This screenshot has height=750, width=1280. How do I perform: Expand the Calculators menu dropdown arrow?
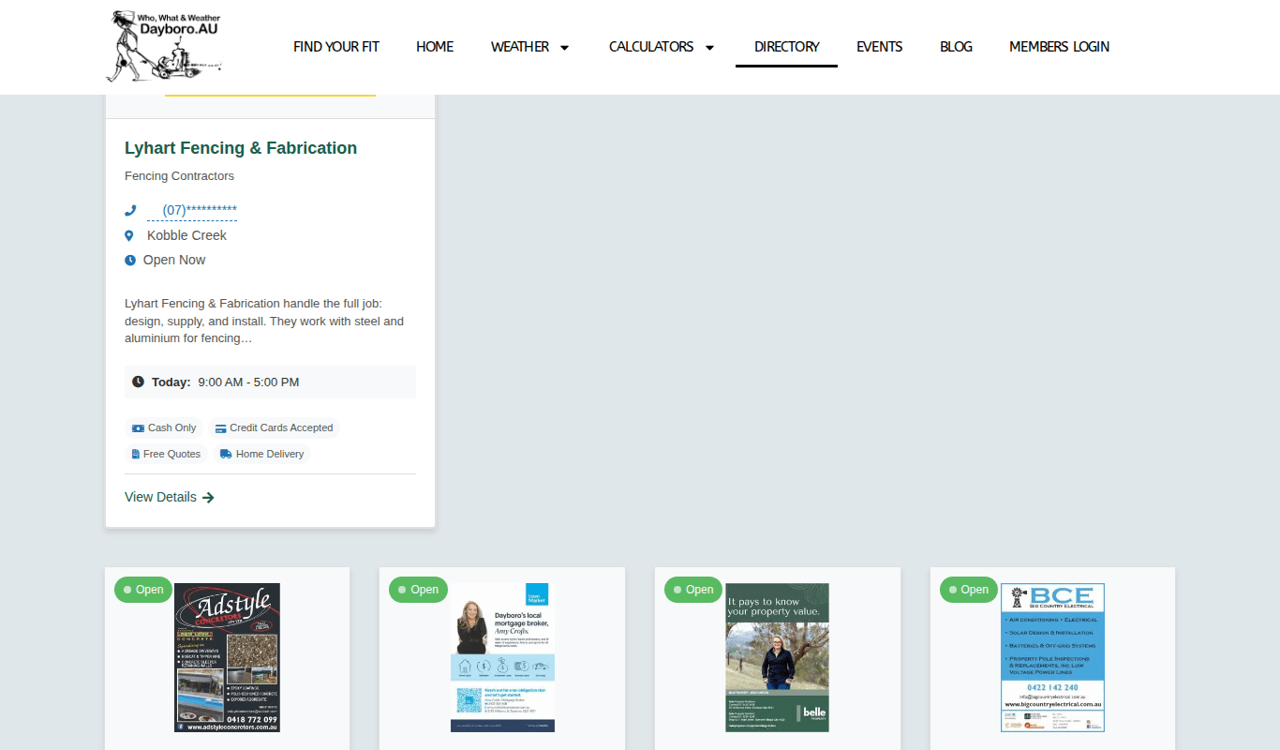point(709,47)
